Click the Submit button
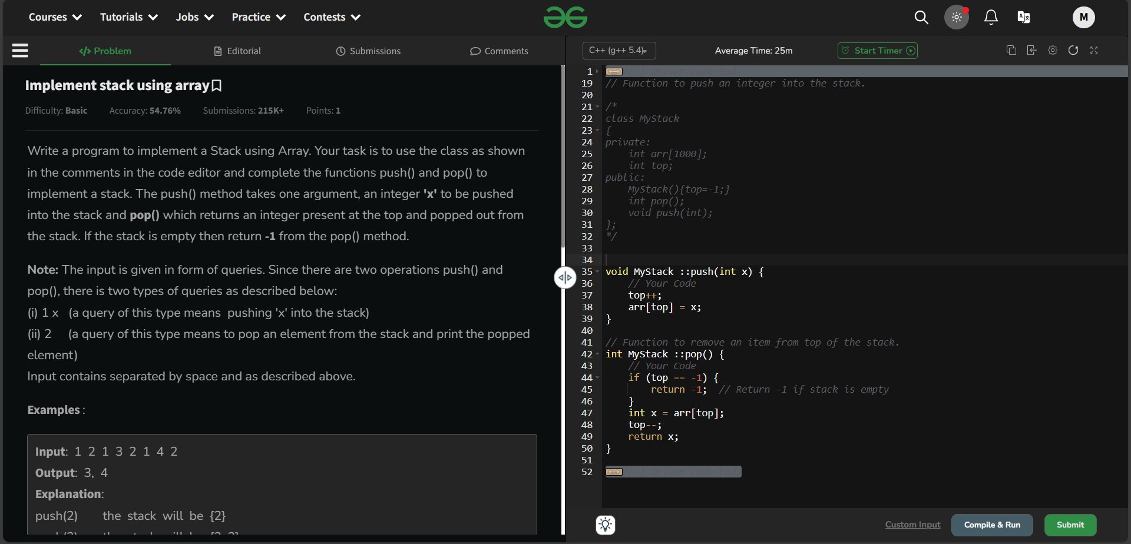 pyautogui.click(x=1070, y=525)
